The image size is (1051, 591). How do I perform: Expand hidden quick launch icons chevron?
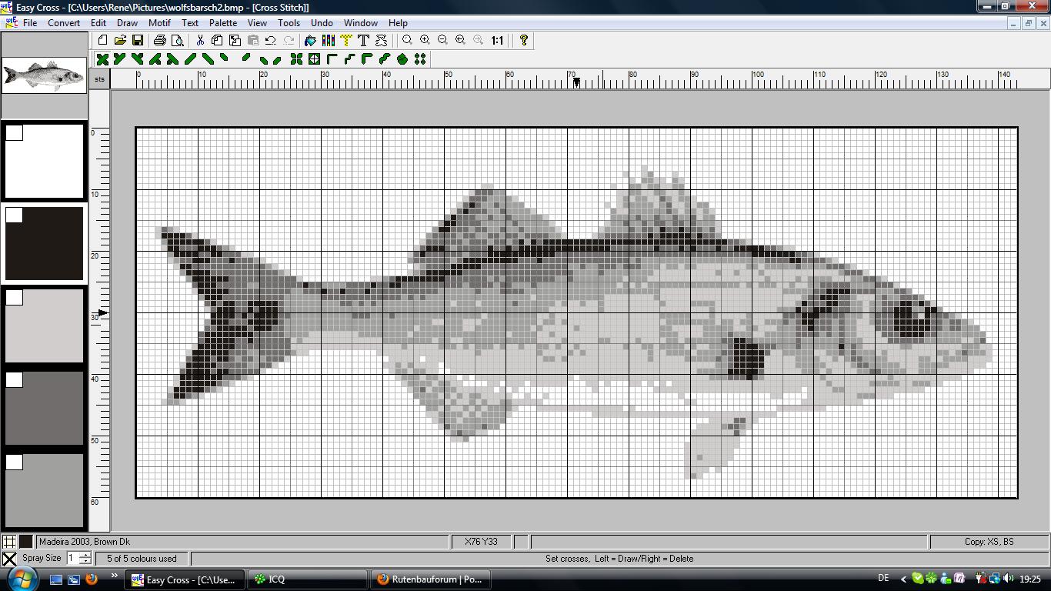pos(115,576)
